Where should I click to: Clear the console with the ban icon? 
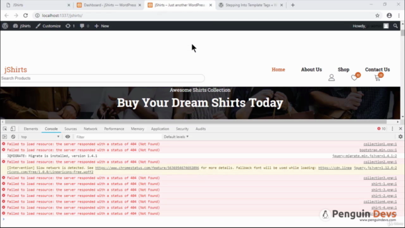(13, 137)
